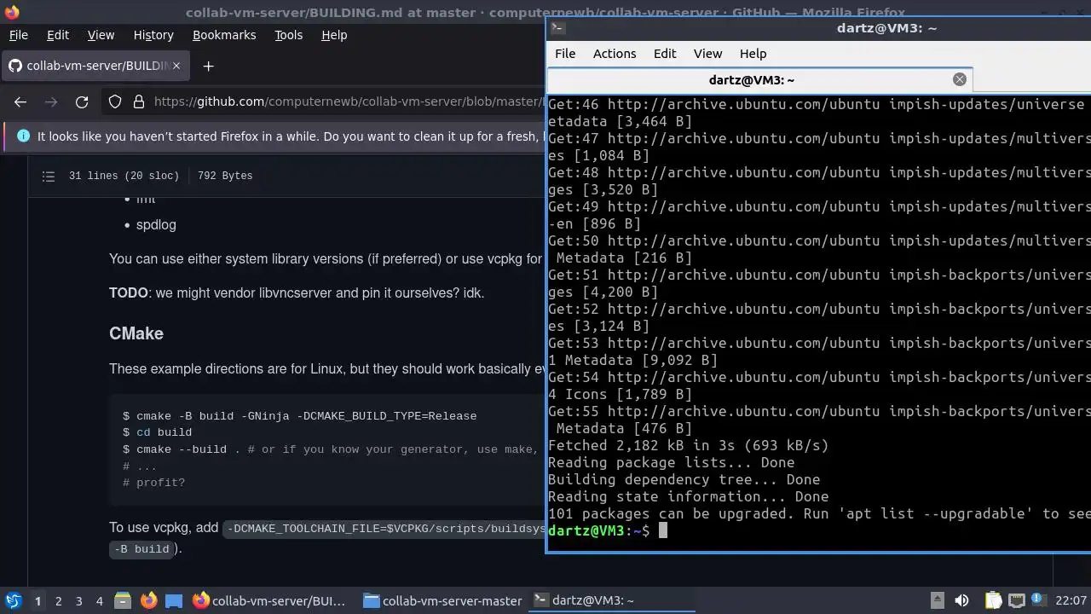Open the network connection tray icon

click(1016, 600)
